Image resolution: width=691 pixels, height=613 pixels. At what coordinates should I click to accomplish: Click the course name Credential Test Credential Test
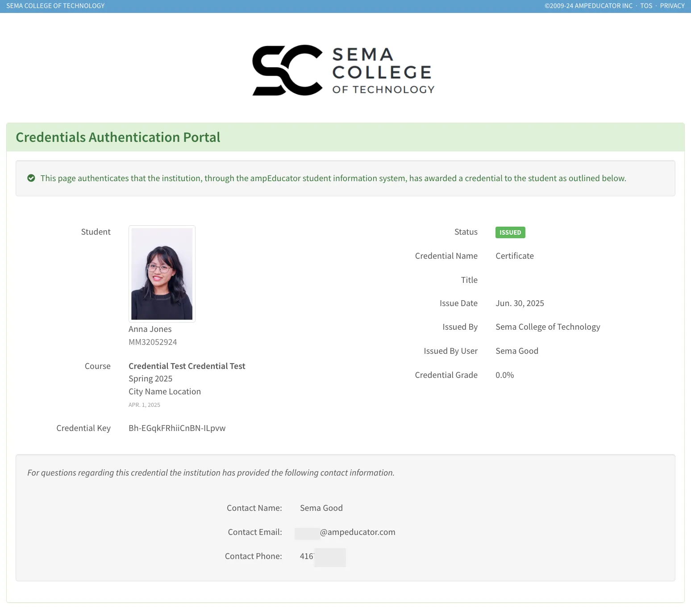click(187, 366)
